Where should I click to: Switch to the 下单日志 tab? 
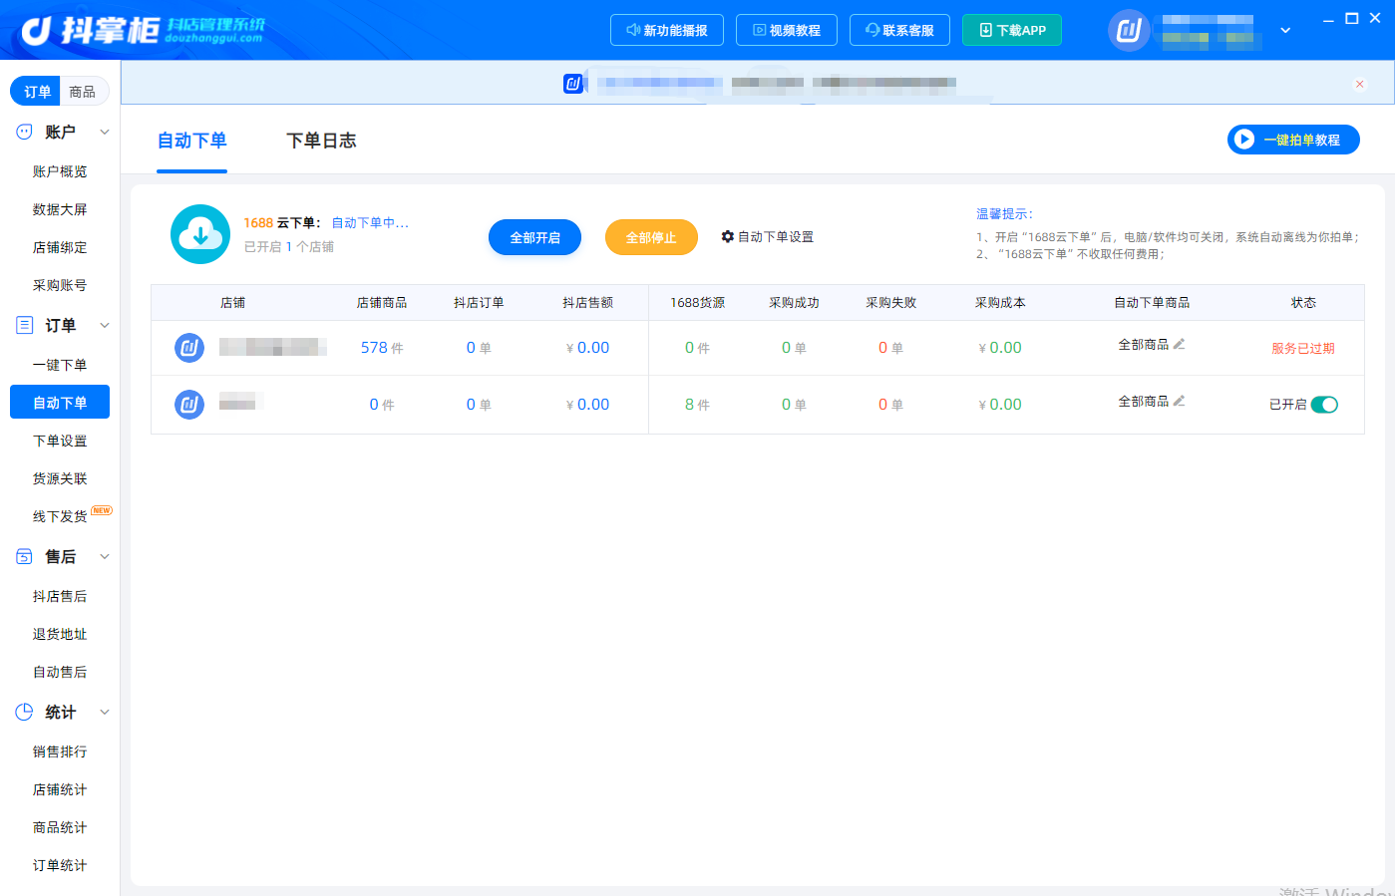[x=321, y=141]
